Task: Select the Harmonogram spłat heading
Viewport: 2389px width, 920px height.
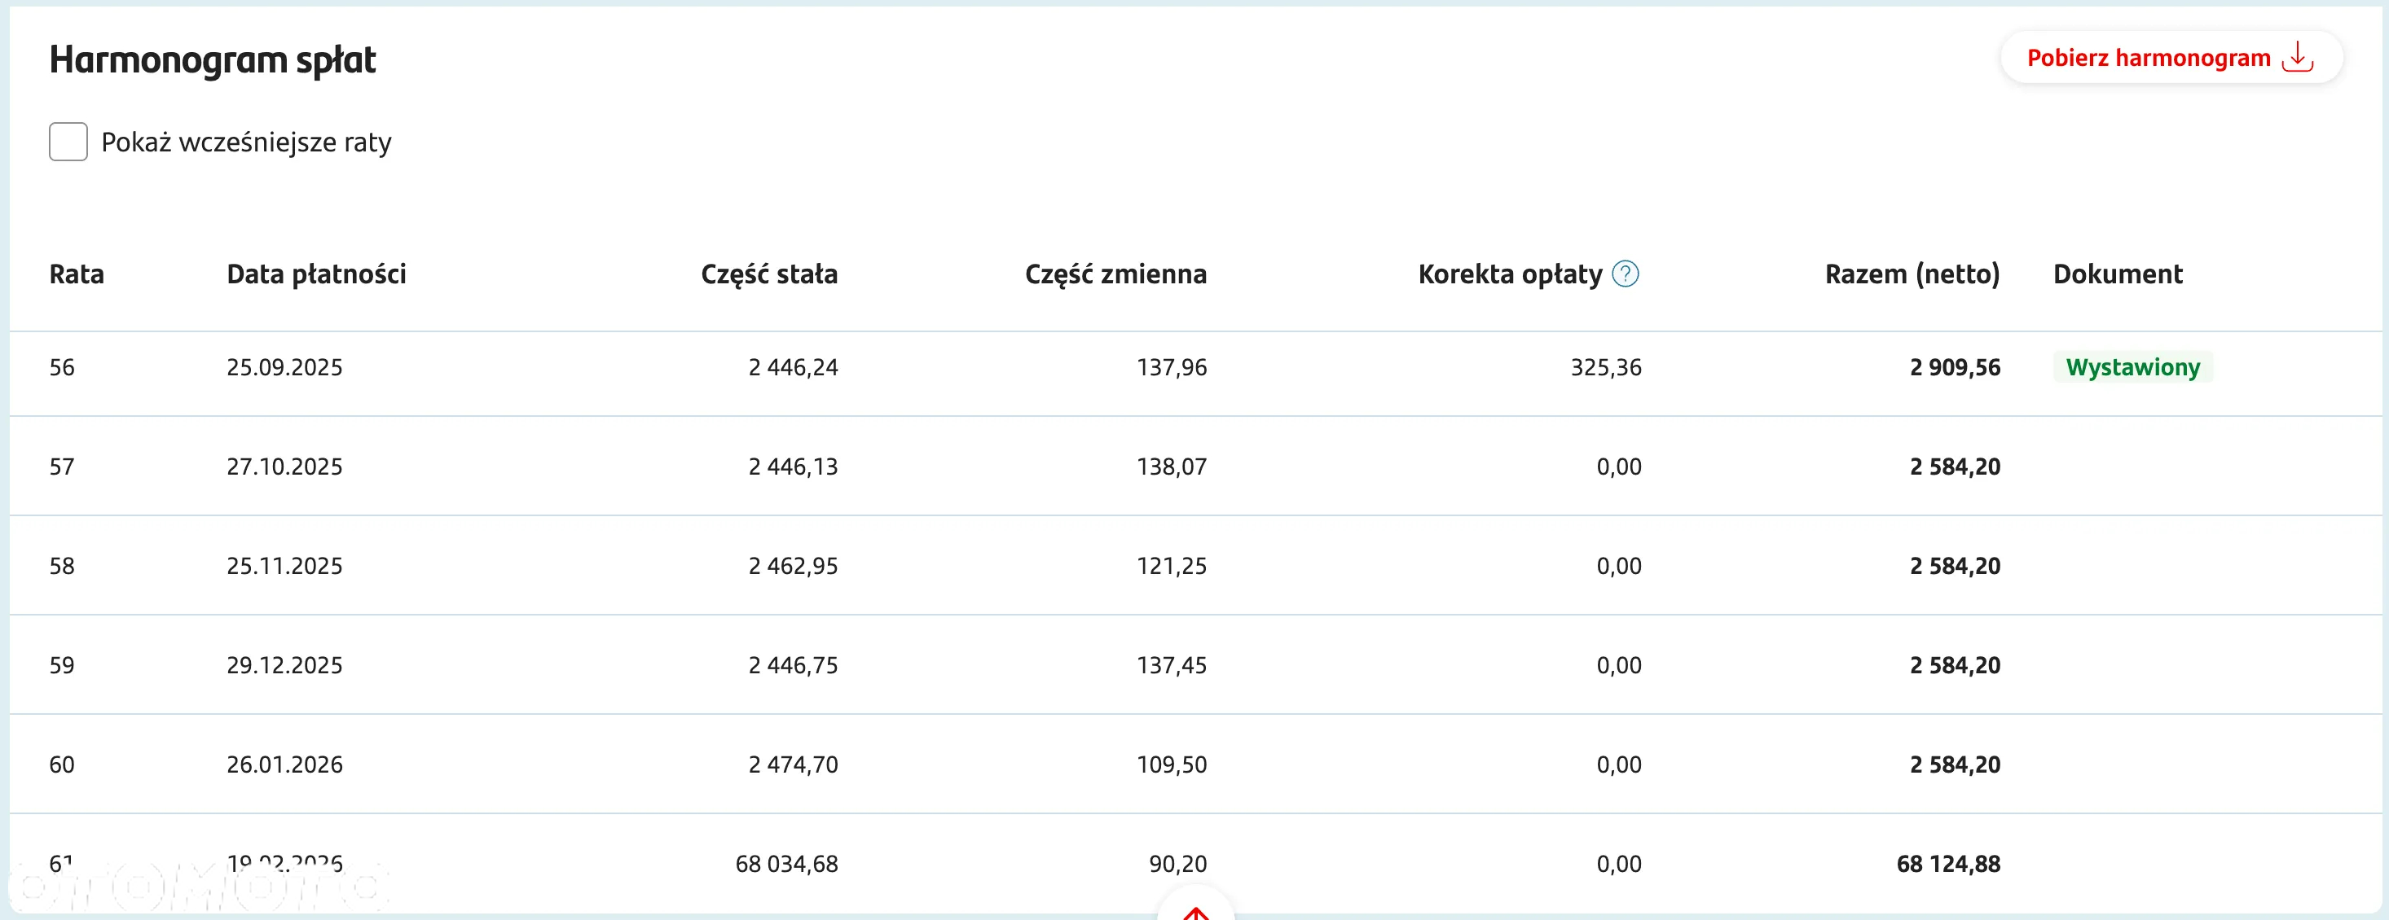Action: (213, 60)
